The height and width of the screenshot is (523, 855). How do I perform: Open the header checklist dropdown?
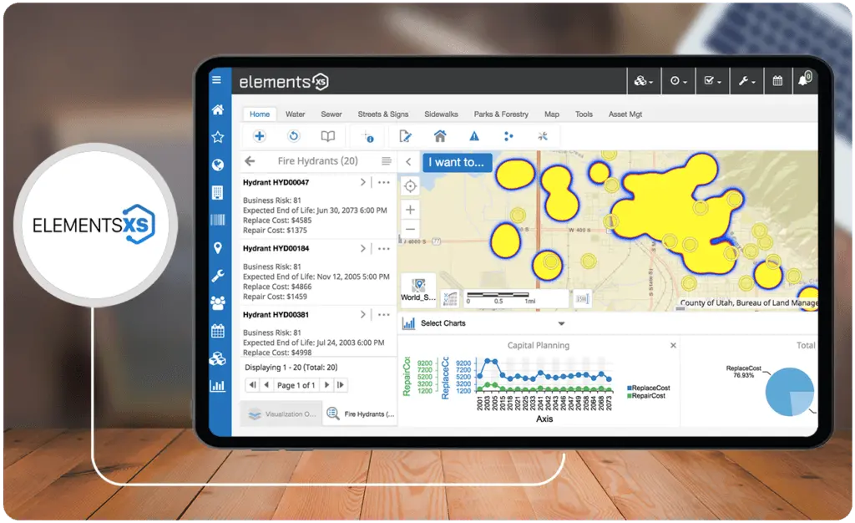[x=713, y=81]
